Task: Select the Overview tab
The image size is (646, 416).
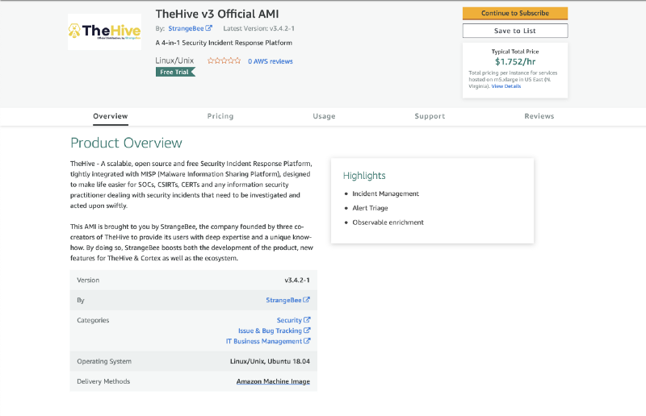Action: click(x=110, y=116)
